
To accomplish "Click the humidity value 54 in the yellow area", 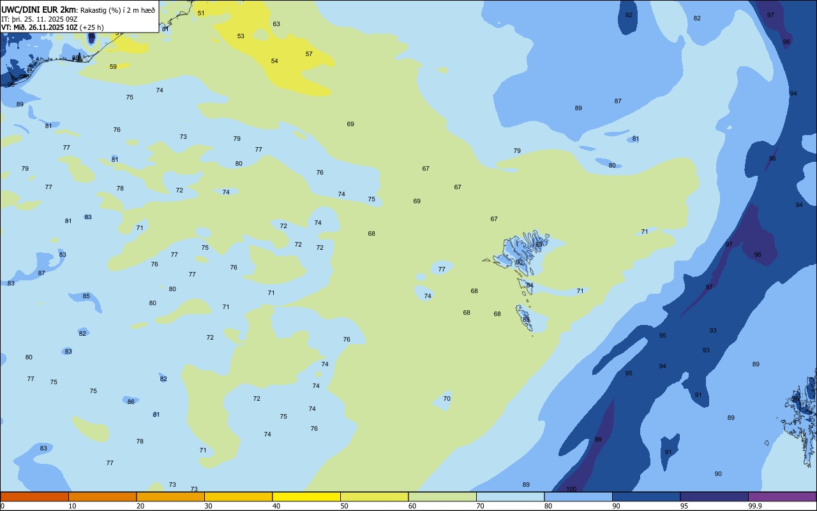I will coord(274,61).
